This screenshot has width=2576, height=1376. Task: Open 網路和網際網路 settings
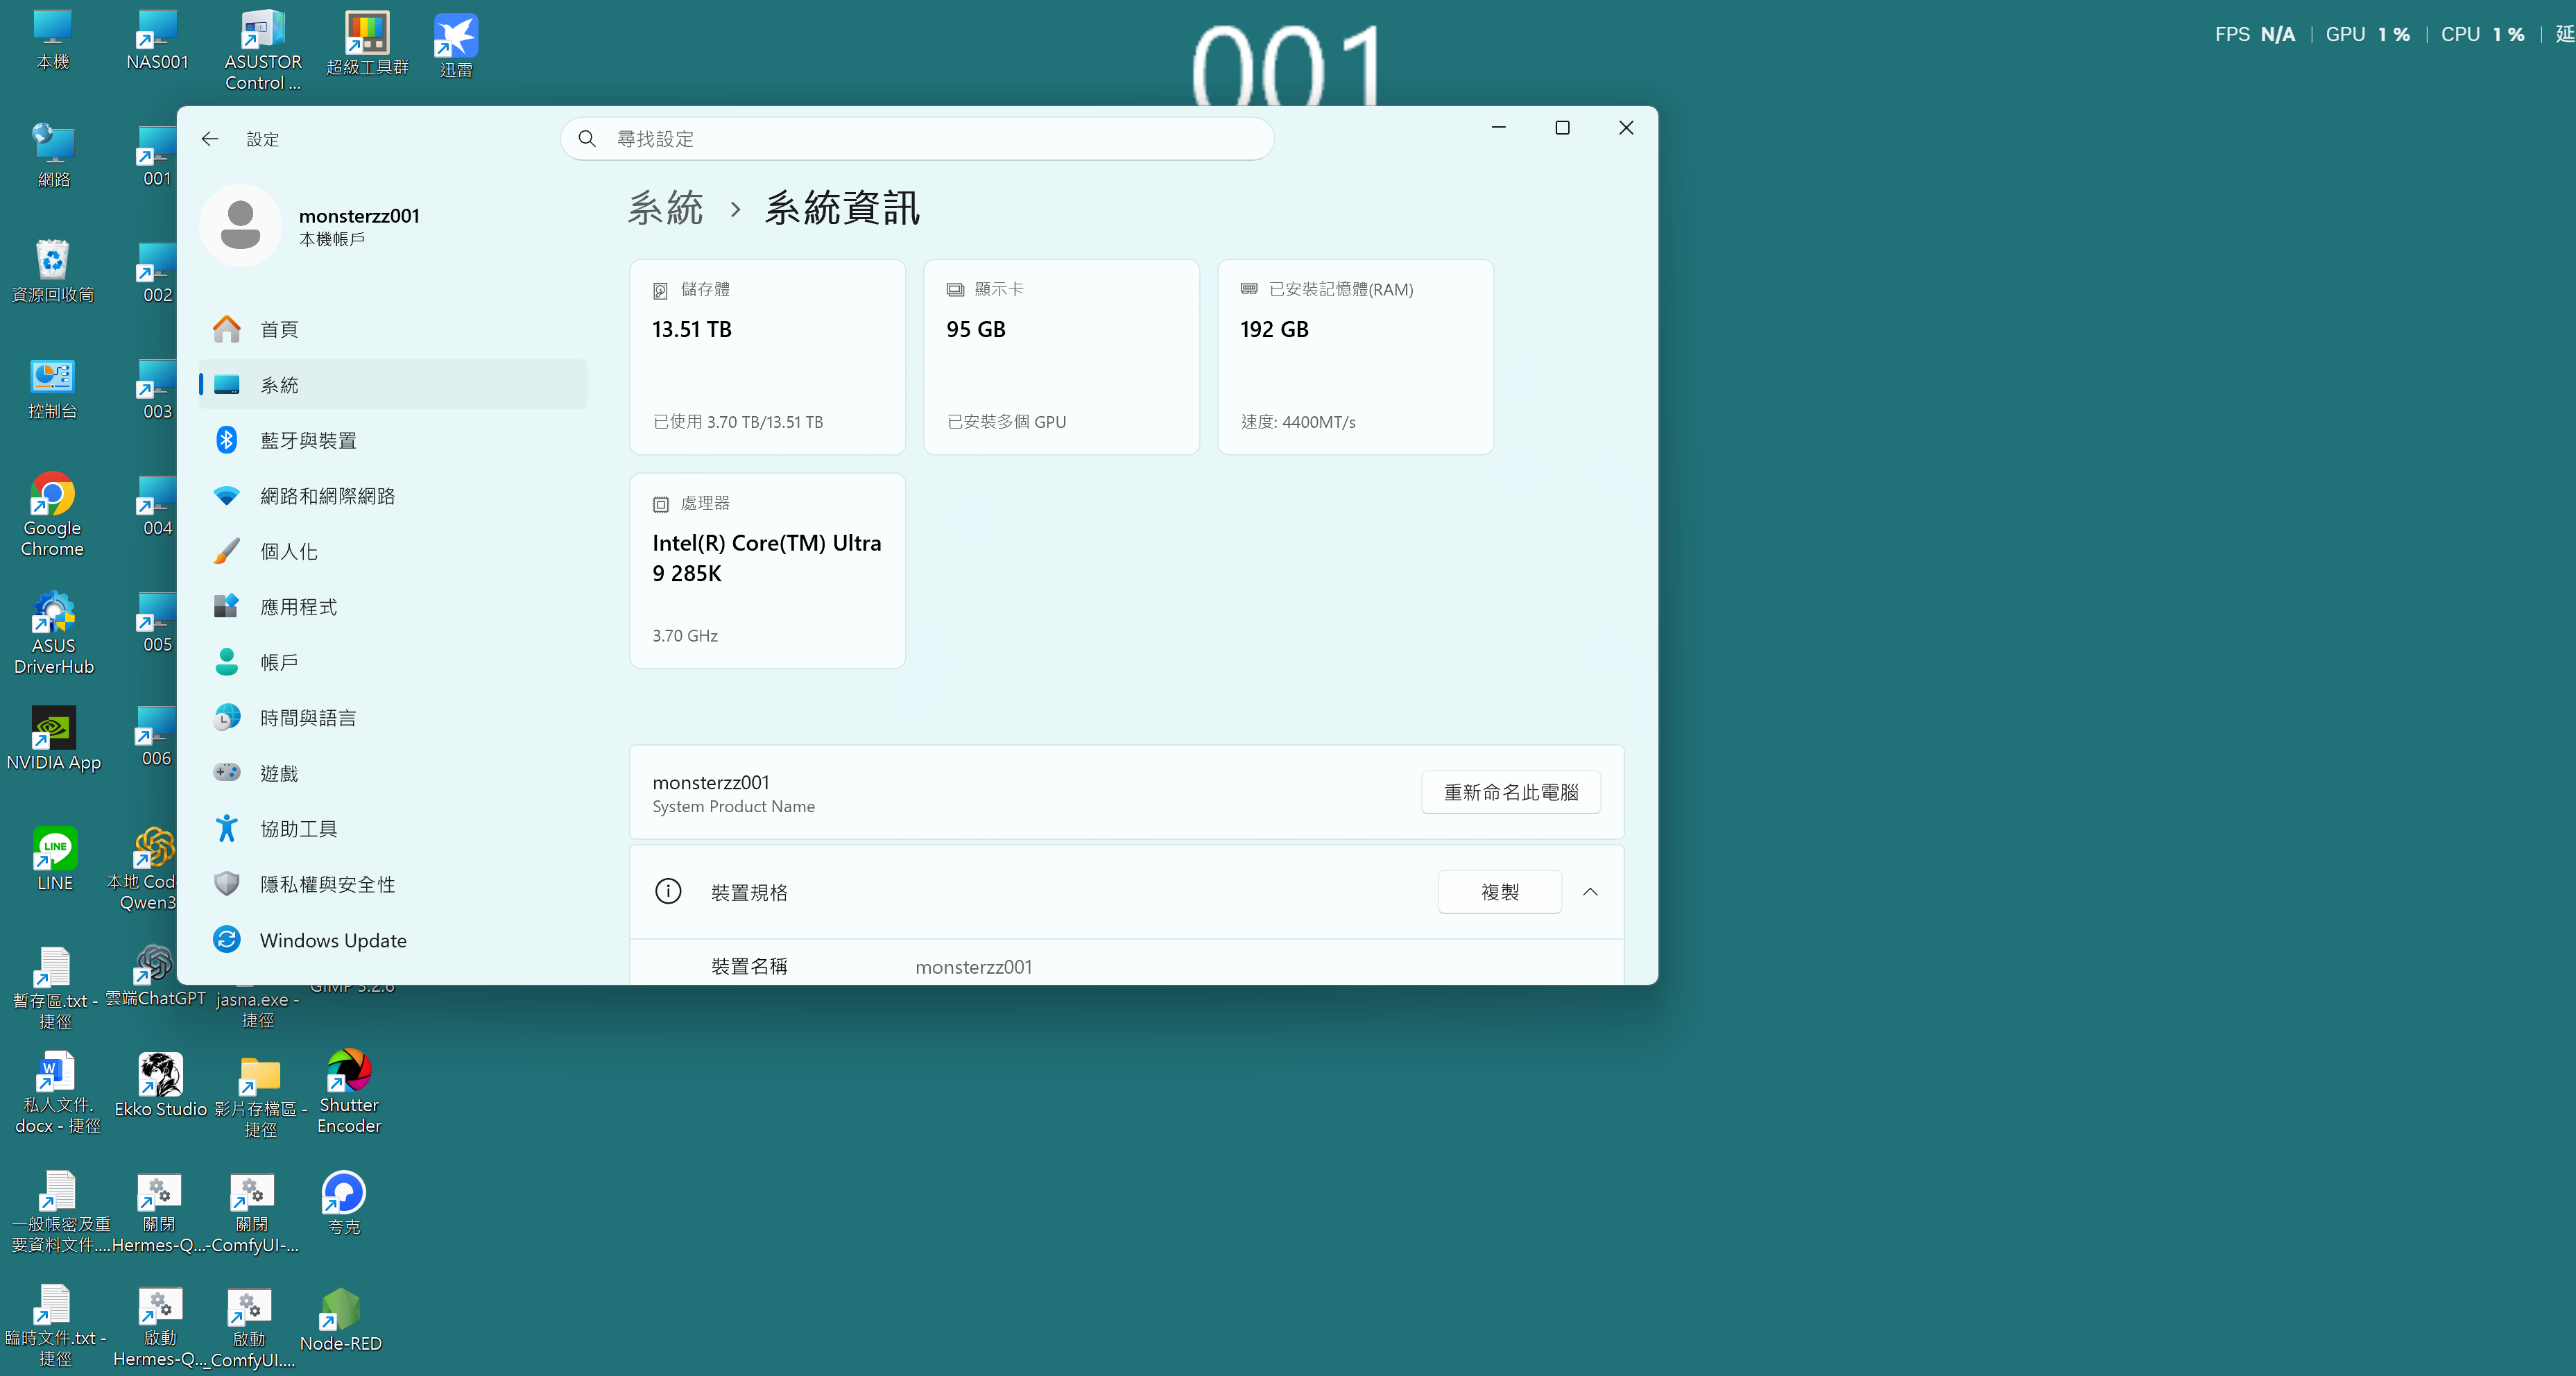[392, 496]
